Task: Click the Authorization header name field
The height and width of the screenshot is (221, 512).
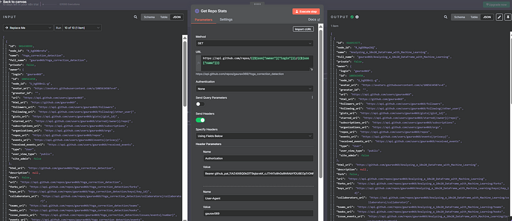Action: pos(258,158)
